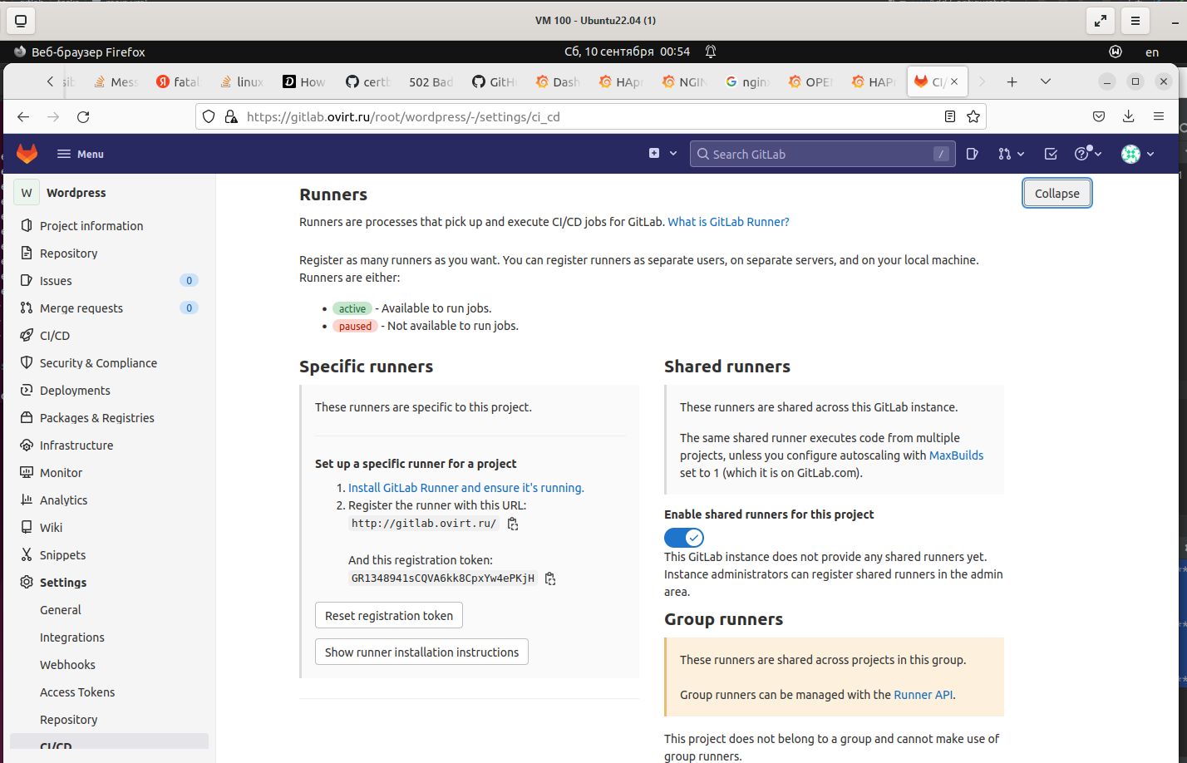Open the hamburger Menu in GitLab header
Viewport: 1187px width, 763px height.
click(81, 154)
